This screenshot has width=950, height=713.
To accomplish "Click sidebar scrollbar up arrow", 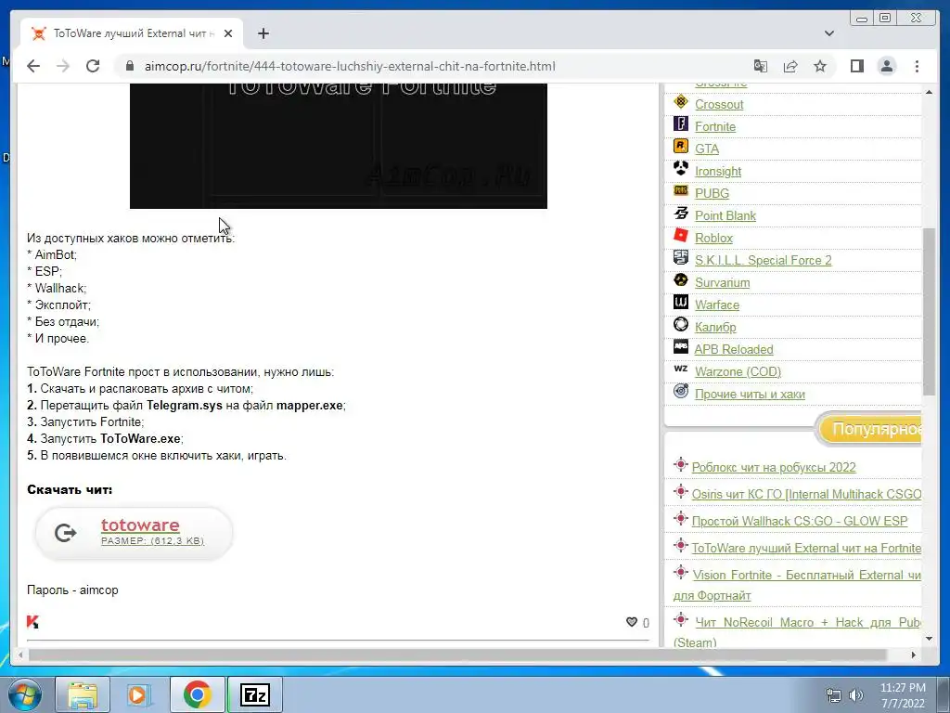I will coord(929,92).
